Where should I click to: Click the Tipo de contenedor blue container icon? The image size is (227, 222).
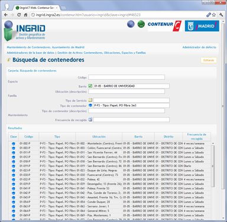[x=90, y=106]
